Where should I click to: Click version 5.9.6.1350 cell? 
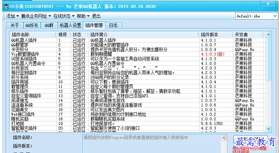tap(212, 123)
